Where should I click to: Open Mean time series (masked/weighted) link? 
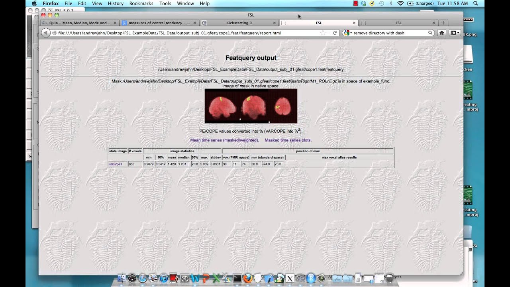pyautogui.click(x=224, y=140)
